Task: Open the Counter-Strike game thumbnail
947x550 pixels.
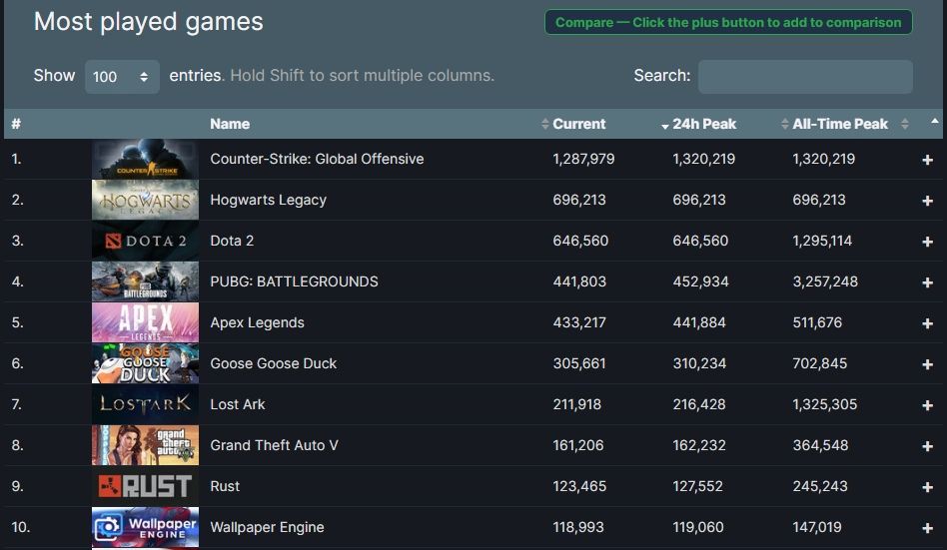Action: [x=145, y=159]
